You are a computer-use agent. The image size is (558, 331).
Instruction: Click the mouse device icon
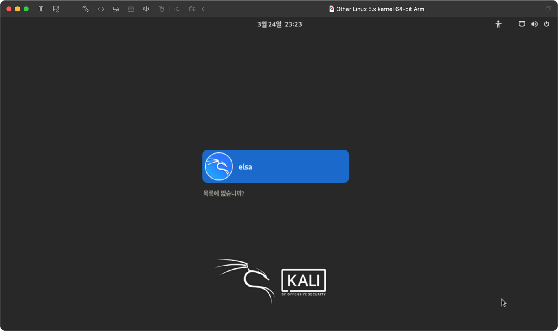coord(161,9)
